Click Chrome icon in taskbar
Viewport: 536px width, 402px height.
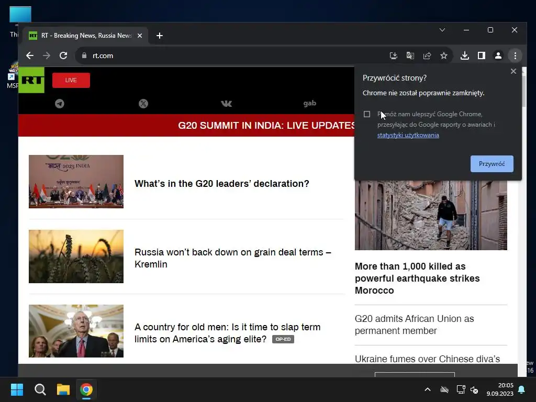pos(86,389)
